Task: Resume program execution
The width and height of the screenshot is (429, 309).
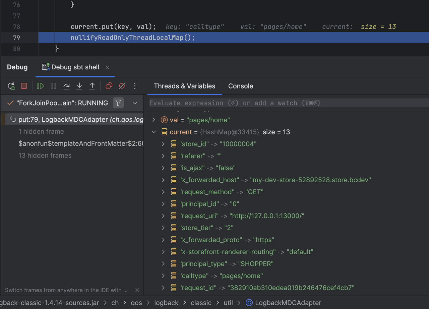Action: pyautogui.click(x=40, y=86)
